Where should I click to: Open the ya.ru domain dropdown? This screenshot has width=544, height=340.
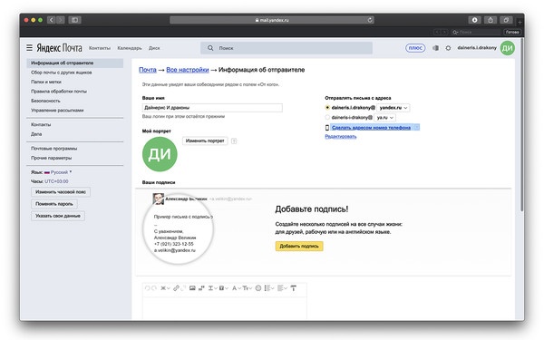[x=385, y=118]
